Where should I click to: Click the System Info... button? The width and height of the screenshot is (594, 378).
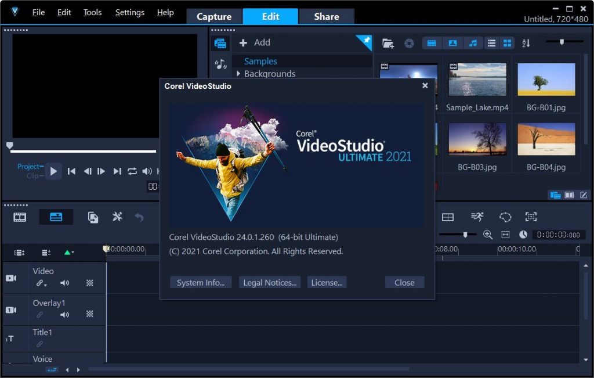coord(201,282)
